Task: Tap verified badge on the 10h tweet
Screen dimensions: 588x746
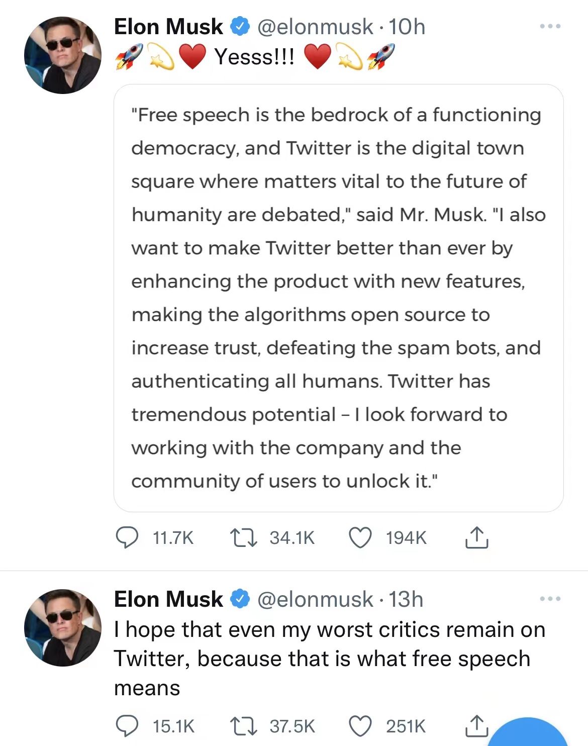Action: pos(240,27)
